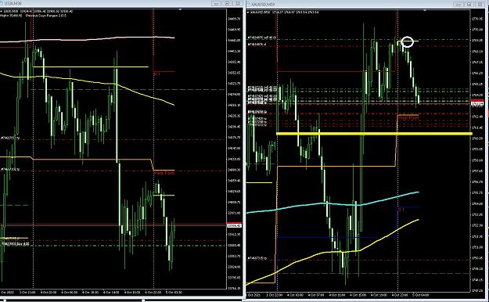
Task: Select the cyan moving average in XAUUSD chart
Action: (333, 204)
